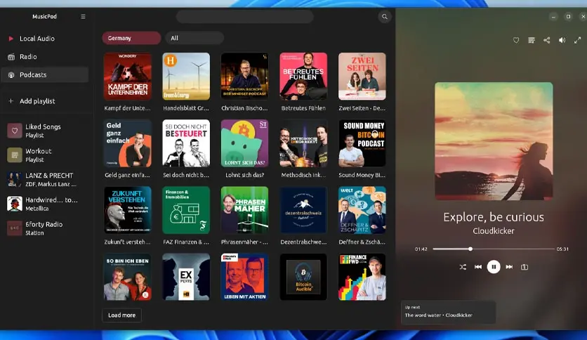Screen dimensions: 587x340
Task: Load more podcasts
Action: coord(121,315)
